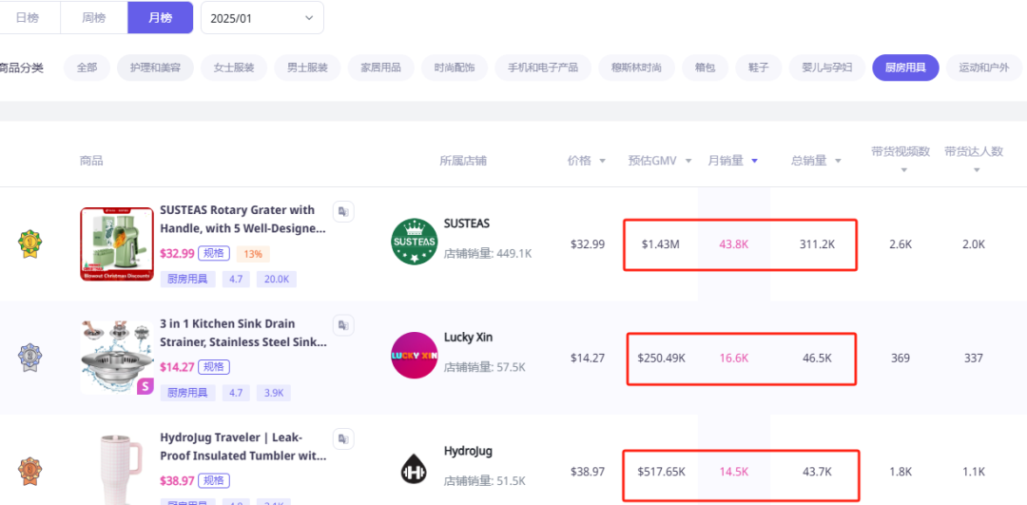Screen dimensions: 1027x505
Task: Open the 3 in 1 Kitchen Sink Drain Strainer link
Action: (x=242, y=333)
